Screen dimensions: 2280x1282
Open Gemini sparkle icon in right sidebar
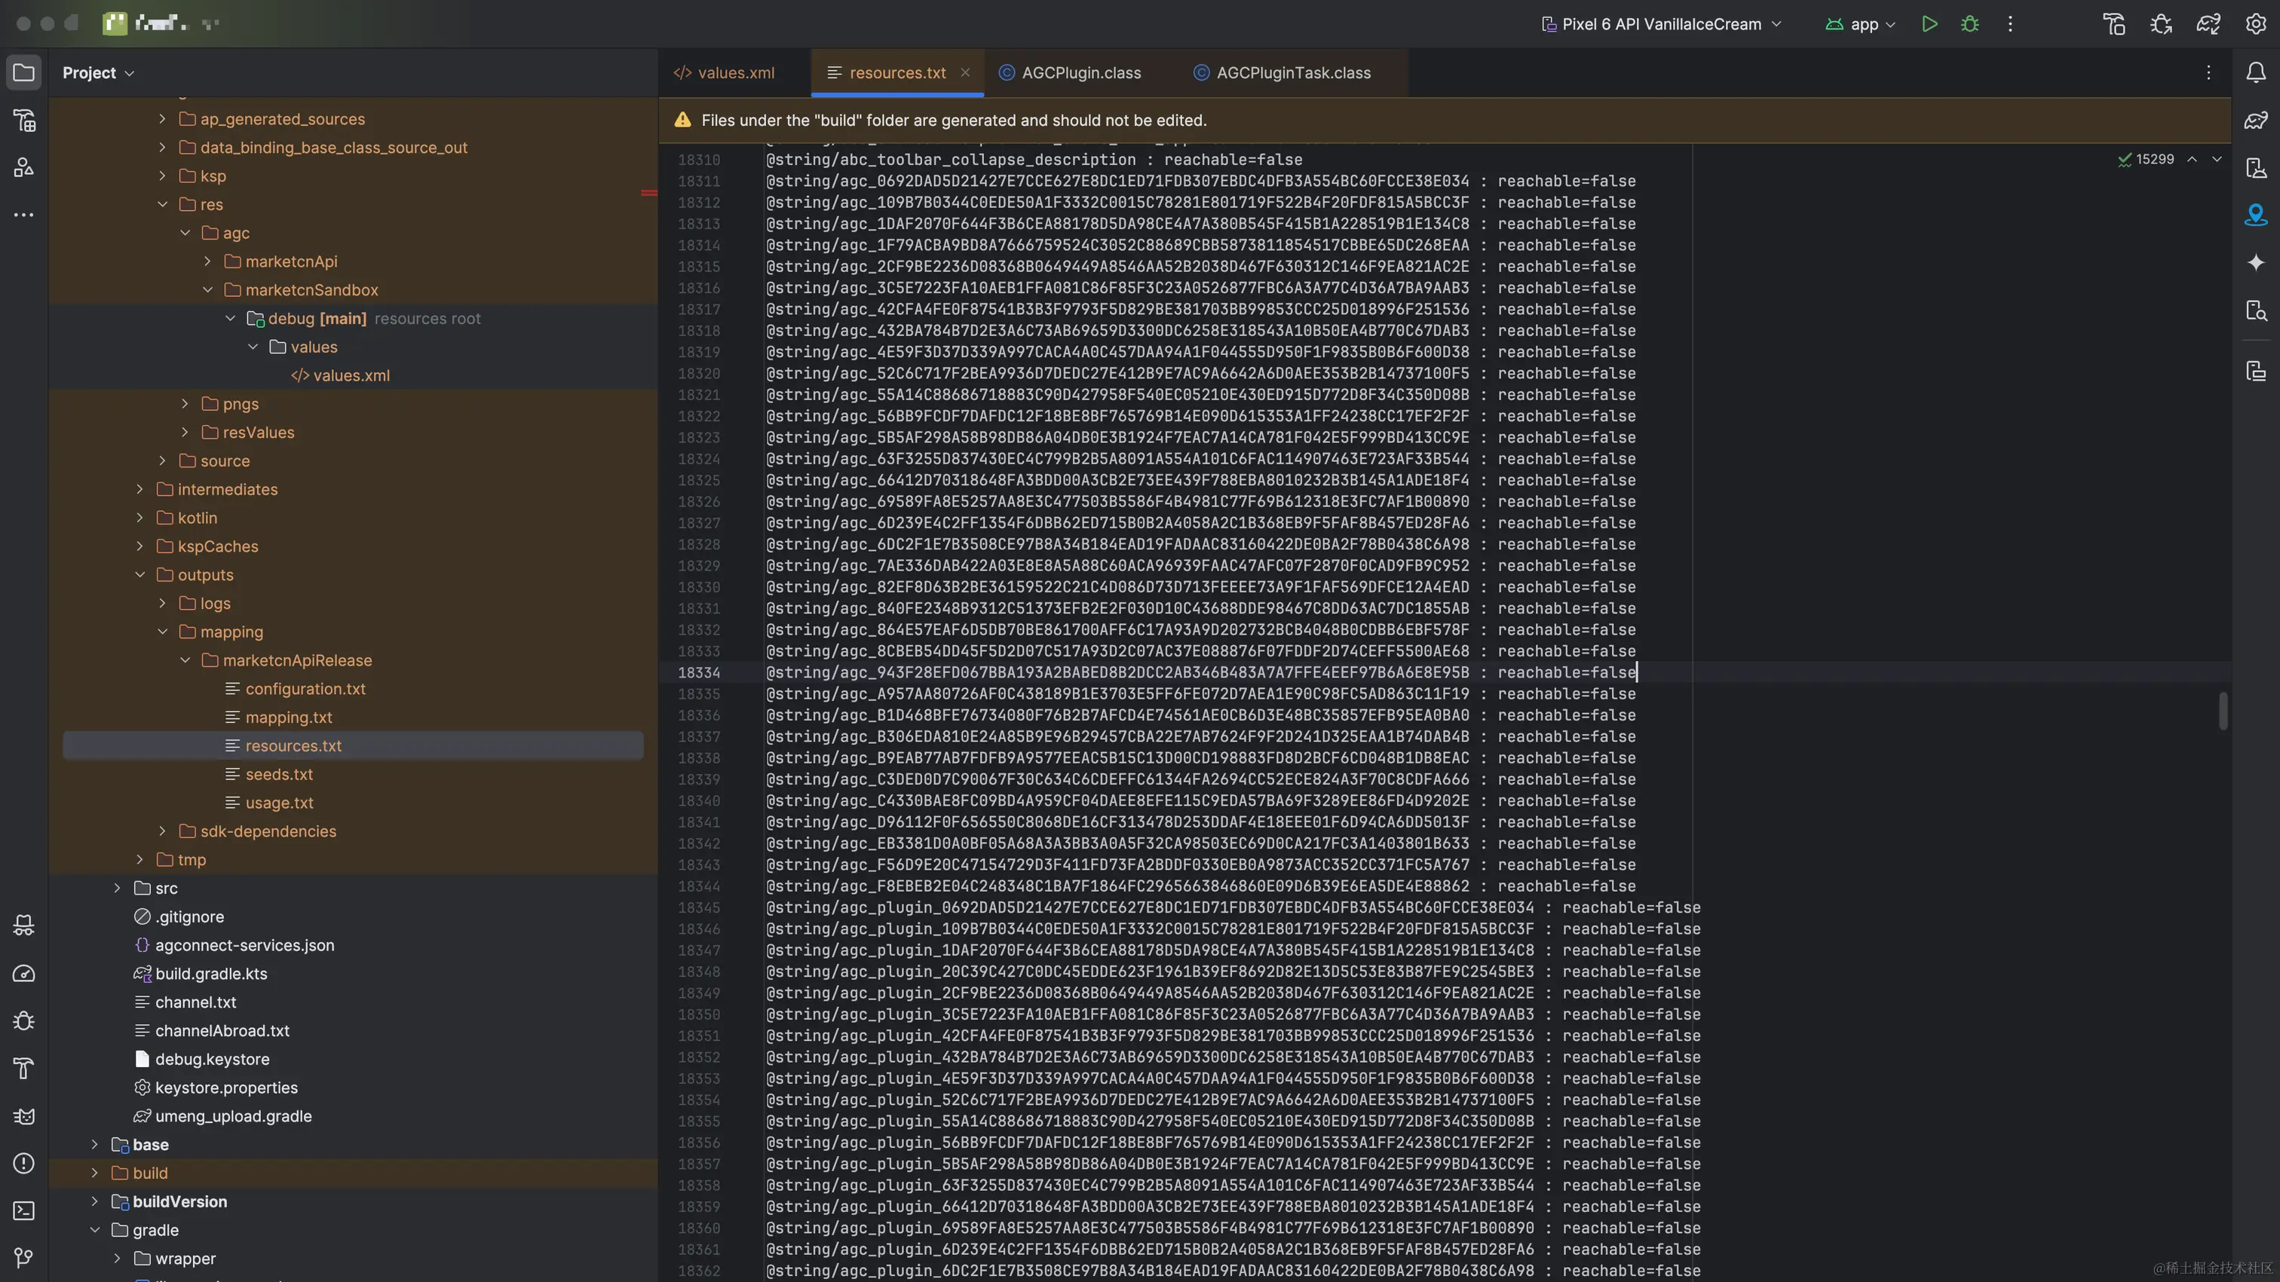[2256, 262]
